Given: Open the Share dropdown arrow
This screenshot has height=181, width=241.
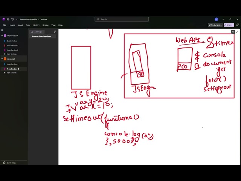Looking at the screenshot, I should pos(233,25).
